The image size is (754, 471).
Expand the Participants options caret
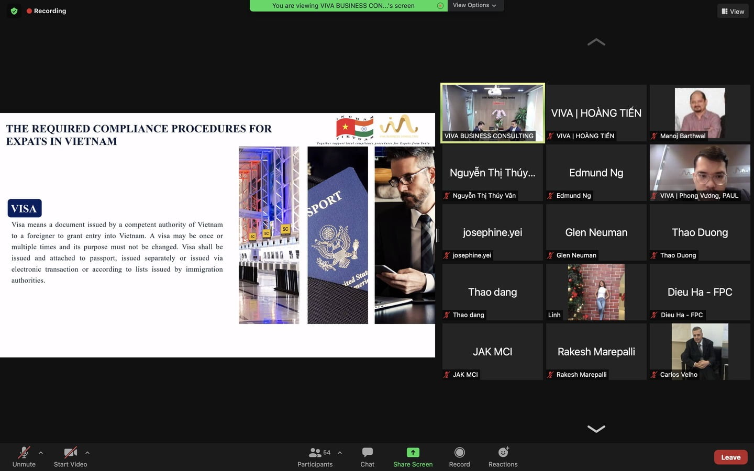tap(340, 453)
